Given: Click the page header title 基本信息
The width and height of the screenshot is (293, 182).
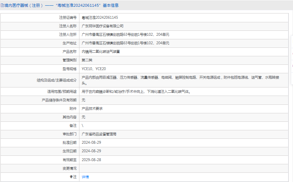Looking at the screenshot, I should pos(110,5).
